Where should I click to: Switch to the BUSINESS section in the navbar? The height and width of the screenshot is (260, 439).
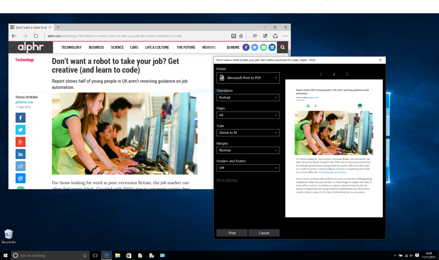coord(96,47)
